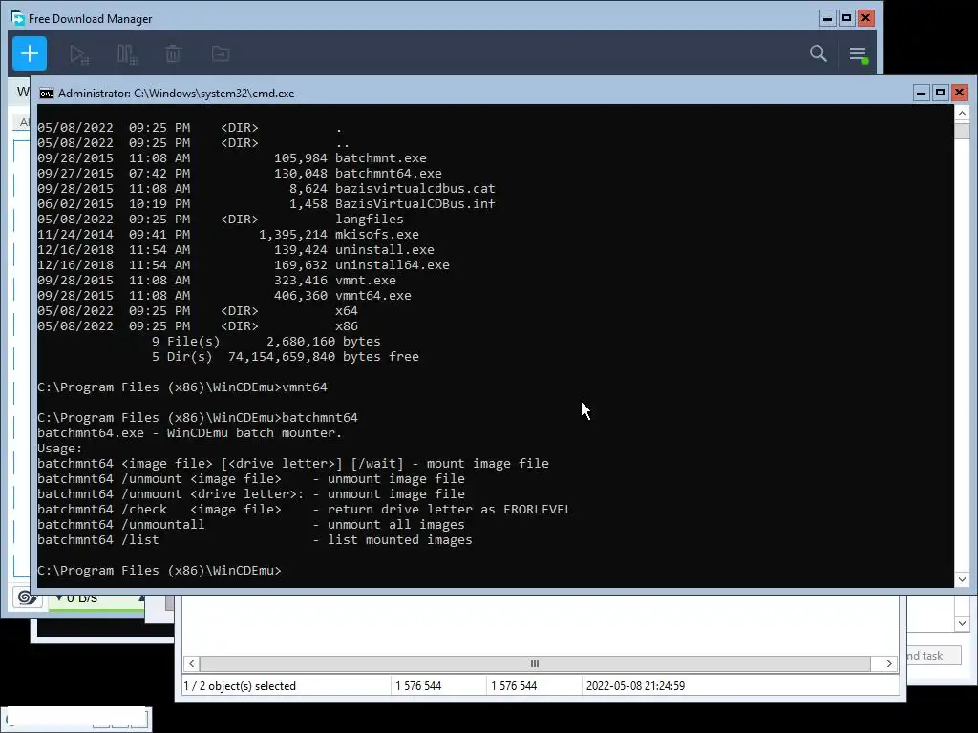Click the cmd.exe title bar icon
Screen dimensions: 978x733
click(47, 94)
